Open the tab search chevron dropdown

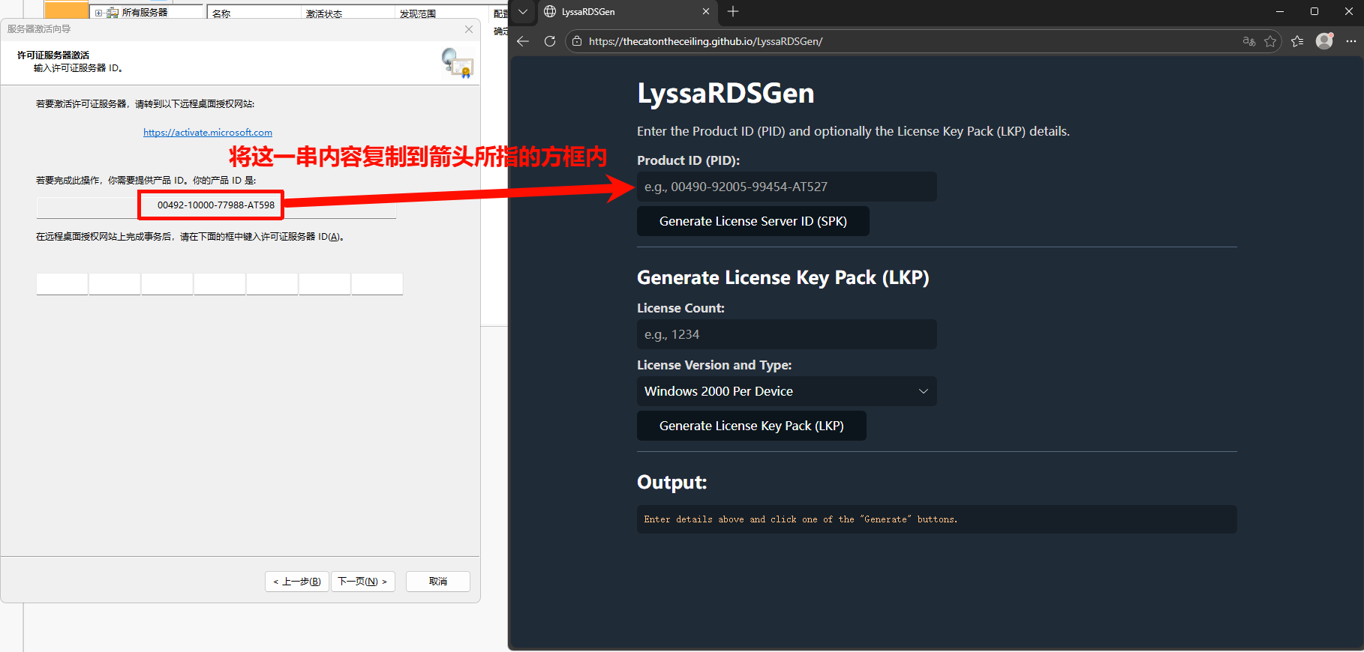point(523,11)
